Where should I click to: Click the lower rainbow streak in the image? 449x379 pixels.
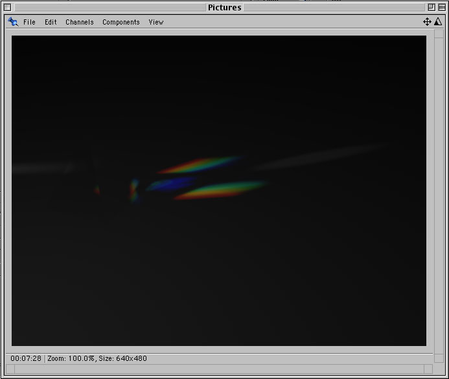coord(222,190)
